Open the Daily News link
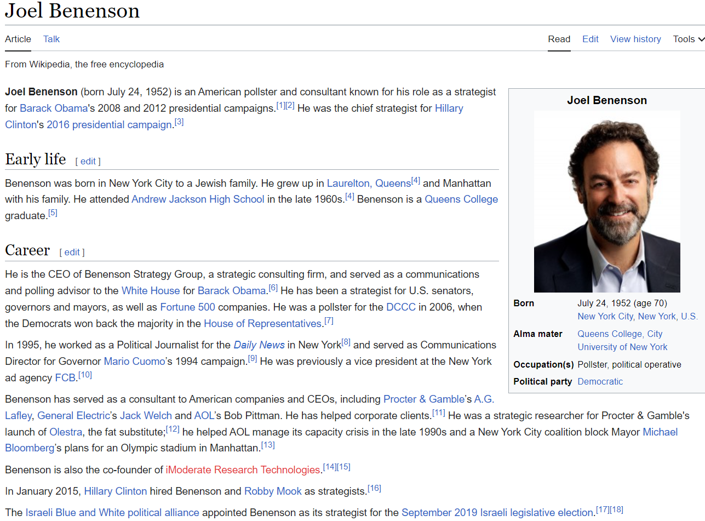The image size is (705, 521). click(259, 345)
